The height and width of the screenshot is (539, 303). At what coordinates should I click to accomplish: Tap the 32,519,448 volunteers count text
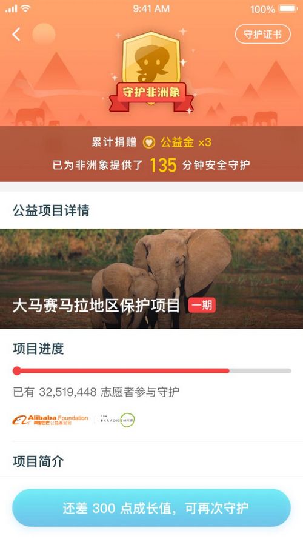click(68, 392)
